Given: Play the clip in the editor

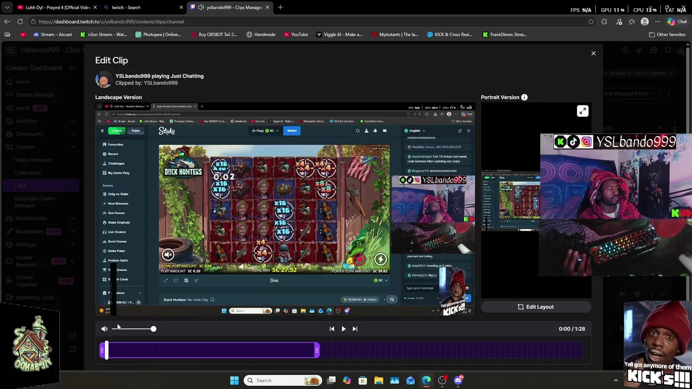Looking at the screenshot, I should [343, 328].
